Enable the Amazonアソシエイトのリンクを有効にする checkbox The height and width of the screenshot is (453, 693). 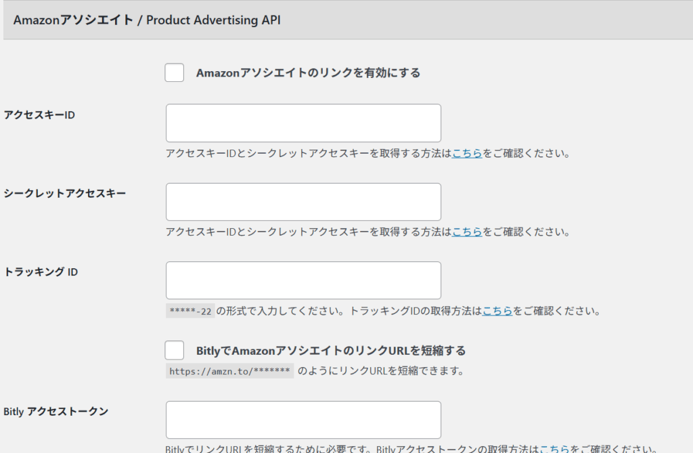(174, 72)
